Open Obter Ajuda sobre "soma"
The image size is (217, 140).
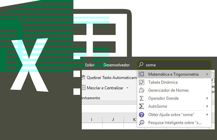click(x=174, y=115)
